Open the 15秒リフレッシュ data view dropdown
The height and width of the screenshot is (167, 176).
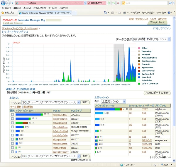click(x=152, y=39)
